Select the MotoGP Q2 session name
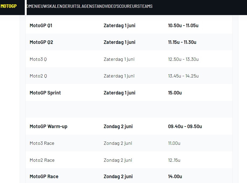Screen dimensions: 247x183 point(41,42)
